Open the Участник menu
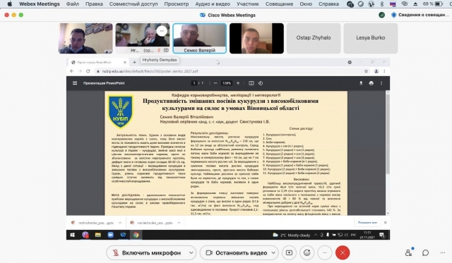The width and height of the screenshot is (452, 263). (x=248, y=4)
